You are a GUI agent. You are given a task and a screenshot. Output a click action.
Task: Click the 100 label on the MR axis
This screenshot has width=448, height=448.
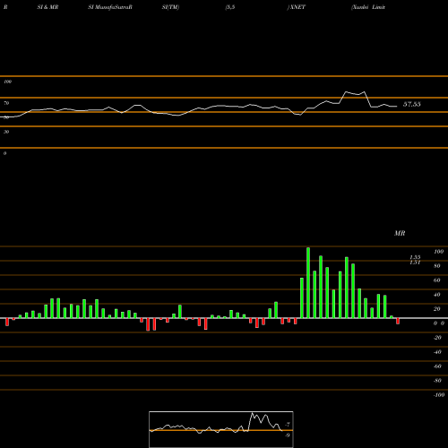(x=438, y=252)
